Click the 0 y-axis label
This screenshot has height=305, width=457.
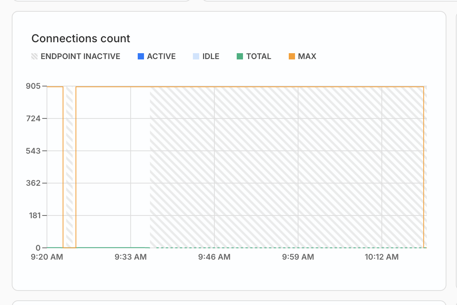38,248
